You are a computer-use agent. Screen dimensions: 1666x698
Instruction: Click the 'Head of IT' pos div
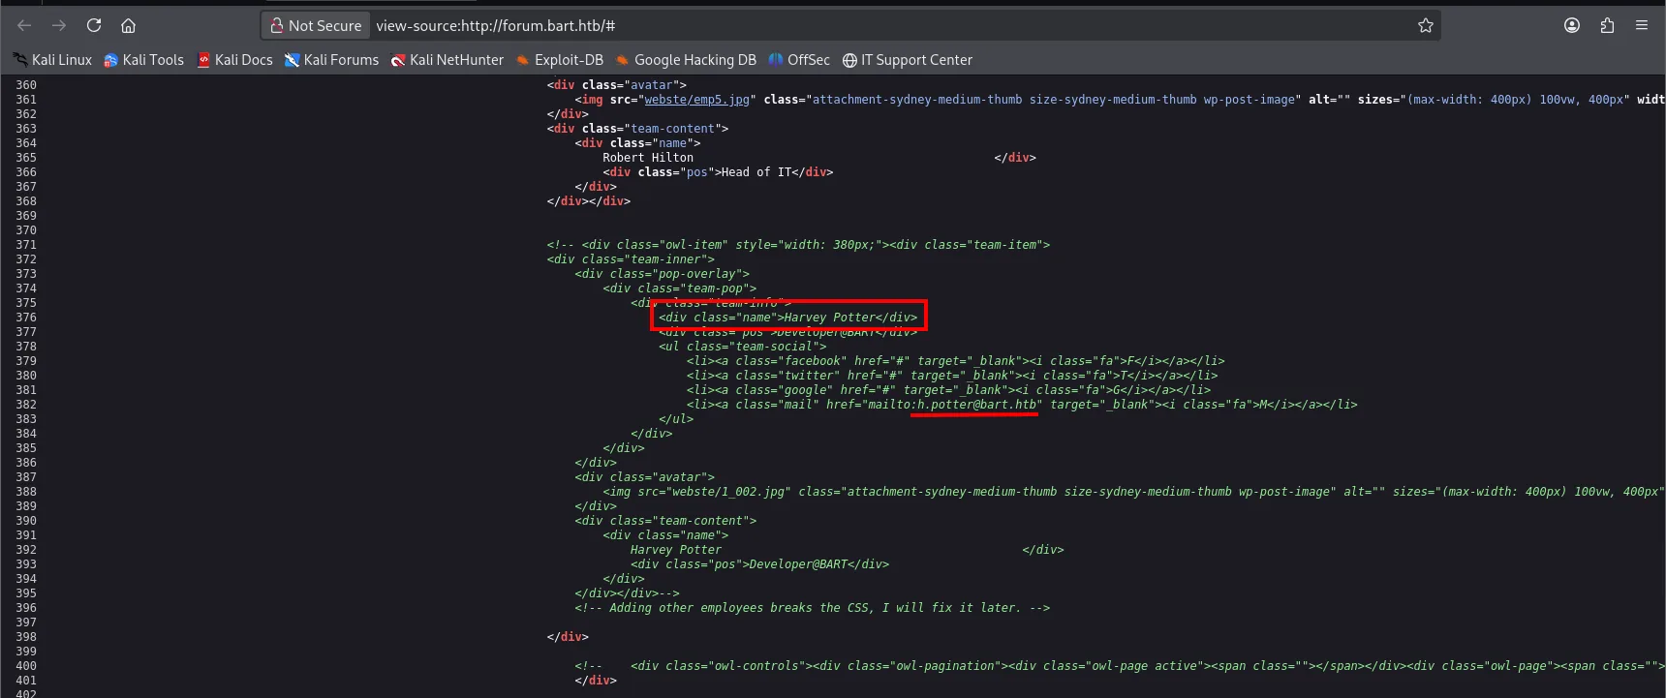718,172
